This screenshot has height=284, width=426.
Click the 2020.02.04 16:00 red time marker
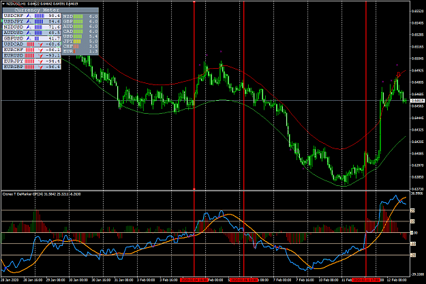pos(194,280)
